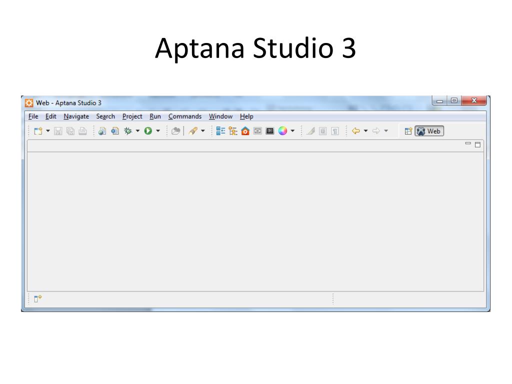Open the Search menu
512x384 pixels.
coord(105,116)
